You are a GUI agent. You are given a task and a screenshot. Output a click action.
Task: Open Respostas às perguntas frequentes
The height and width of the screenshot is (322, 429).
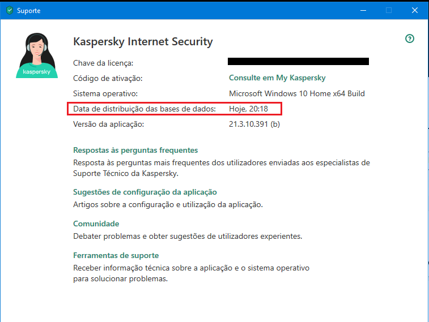135,151
